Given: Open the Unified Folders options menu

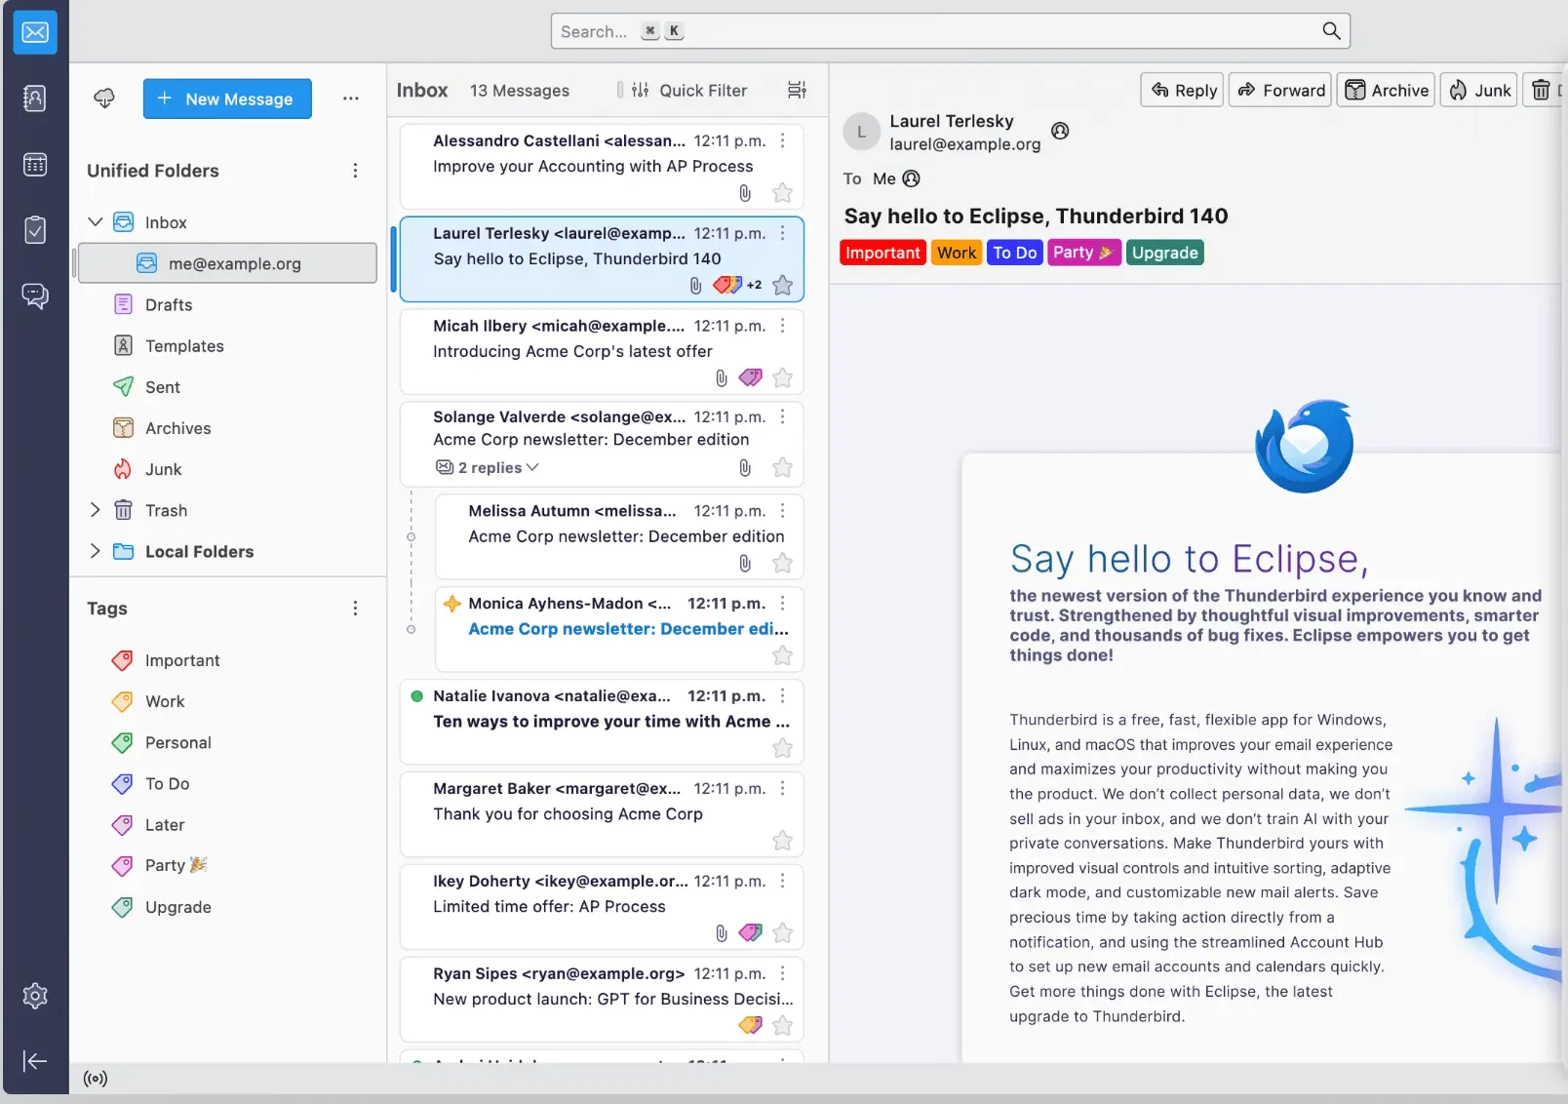Looking at the screenshot, I should [355, 171].
